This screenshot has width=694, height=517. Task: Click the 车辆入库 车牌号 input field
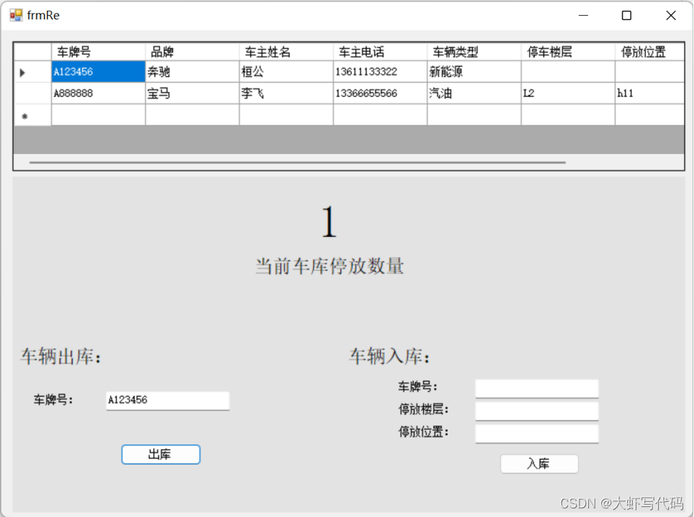coord(537,388)
